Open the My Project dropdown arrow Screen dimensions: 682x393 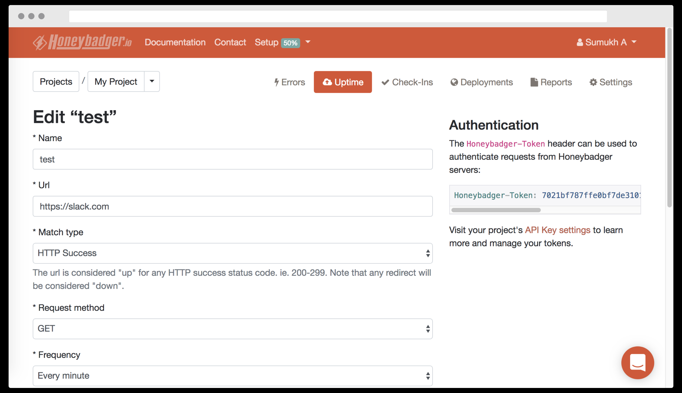pyautogui.click(x=152, y=81)
